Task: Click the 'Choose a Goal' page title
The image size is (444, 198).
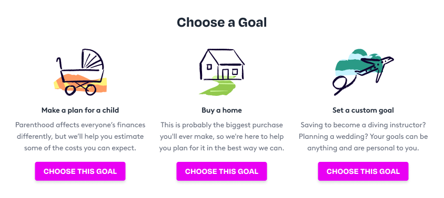Action: [x=221, y=23]
